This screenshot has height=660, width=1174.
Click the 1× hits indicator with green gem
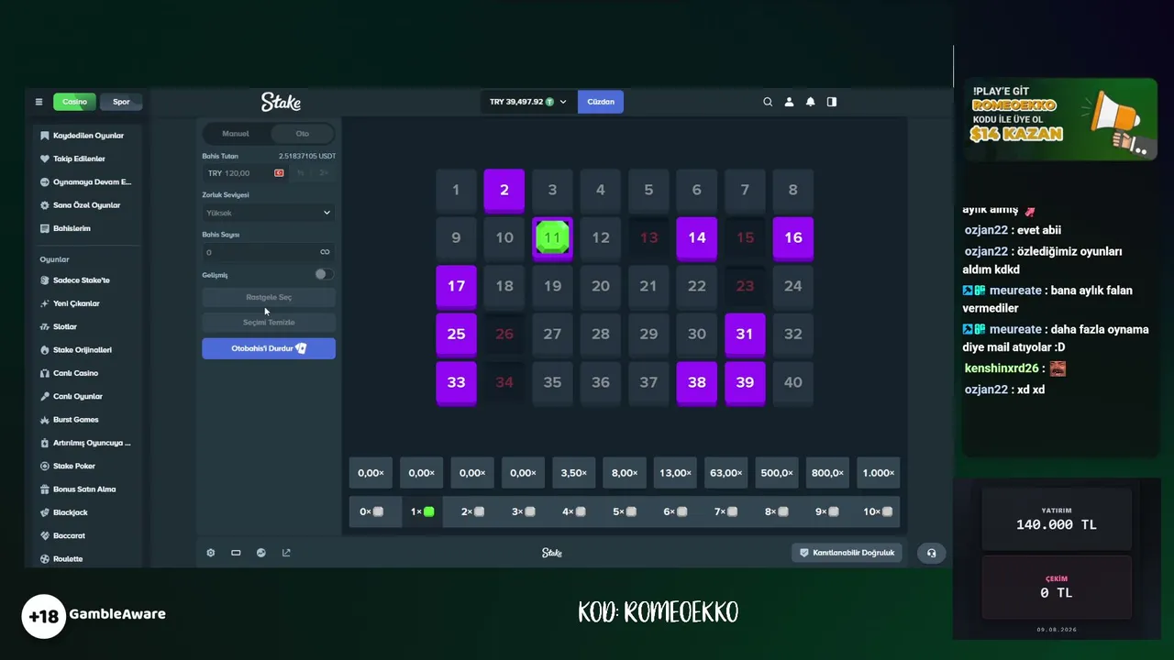tap(422, 511)
